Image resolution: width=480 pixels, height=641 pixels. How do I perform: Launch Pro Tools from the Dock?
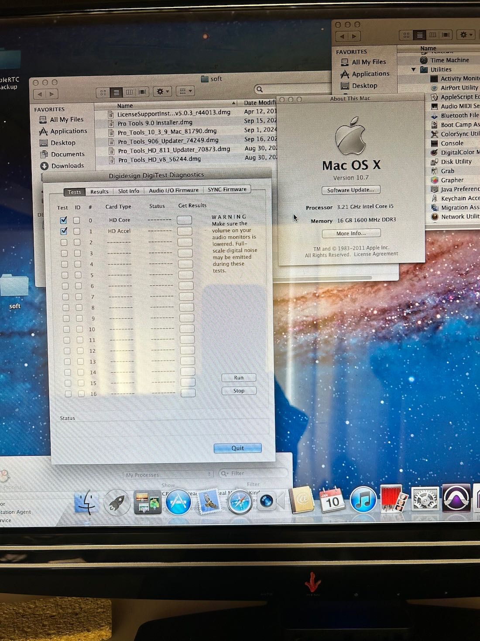tap(456, 498)
